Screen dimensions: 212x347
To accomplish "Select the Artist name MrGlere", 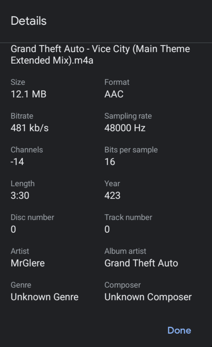I will click(x=27, y=263).
